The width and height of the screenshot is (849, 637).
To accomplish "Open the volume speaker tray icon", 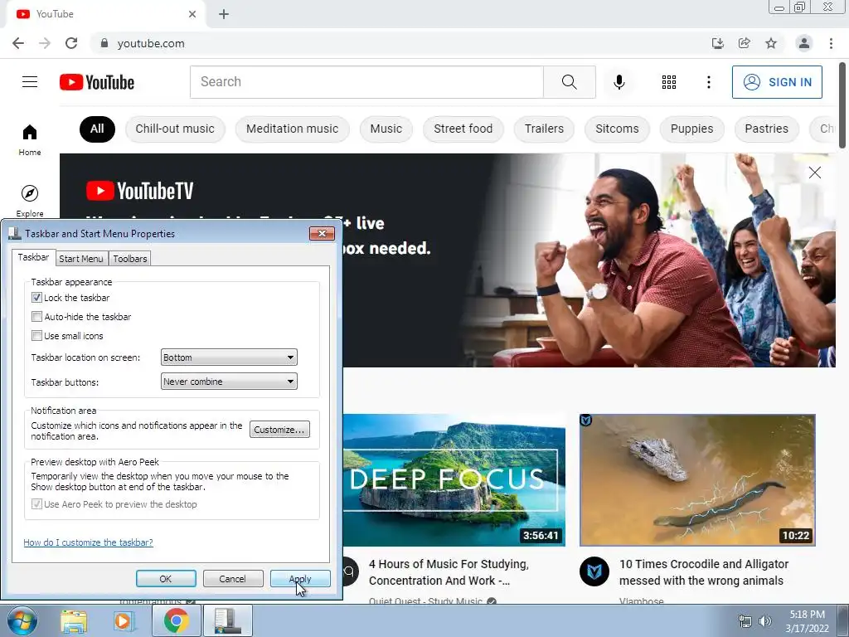I will tap(765, 621).
